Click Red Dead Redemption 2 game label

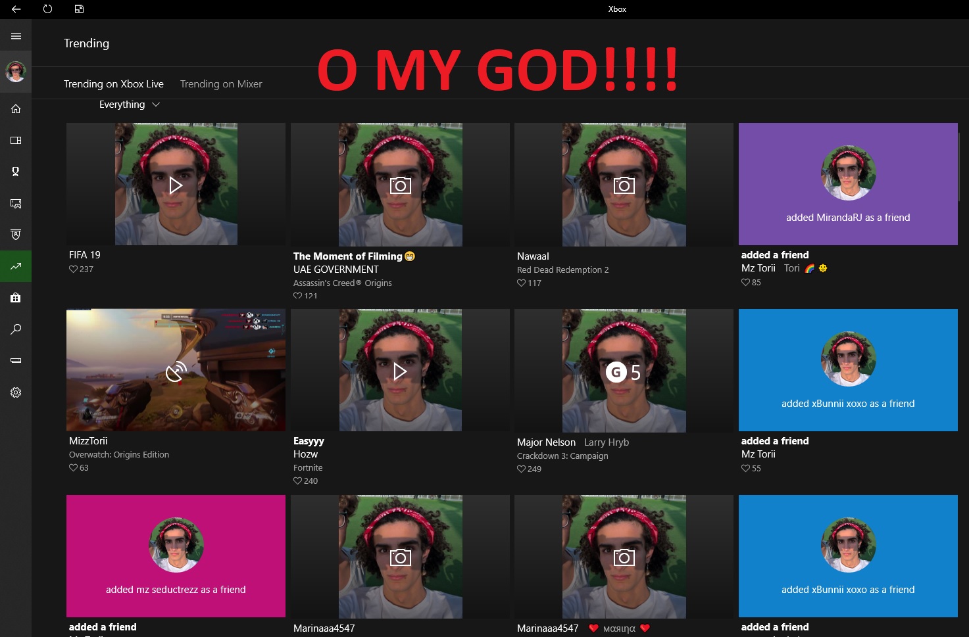coord(562,270)
